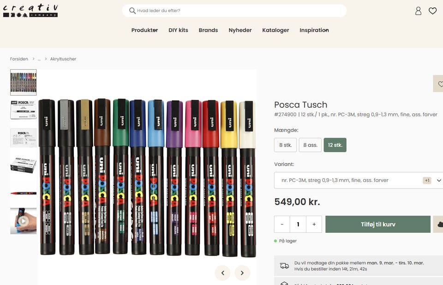The width and height of the screenshot is (443, 285).
Task: Select the 12 stk. quantity option
Action: [335, 145]
